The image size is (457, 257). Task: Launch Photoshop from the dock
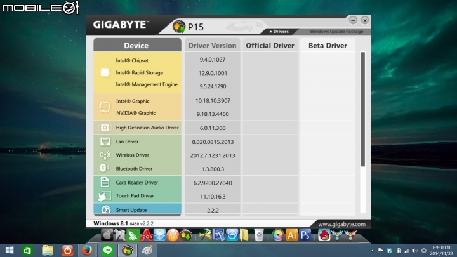[x=305, y=235]
